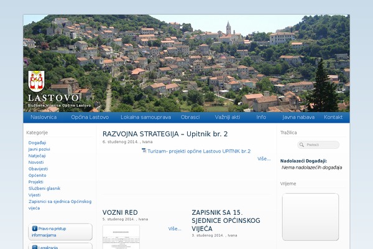Click Nema nadolazećih događaja text
The image size is (373, 249).
tap(311, 167)
